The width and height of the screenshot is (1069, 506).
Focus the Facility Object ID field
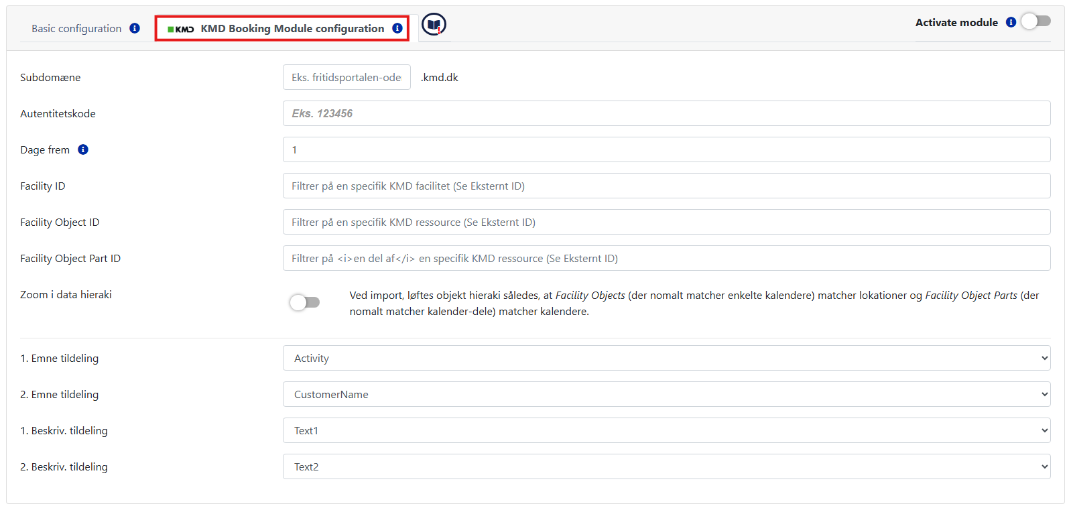coord(666,222)
